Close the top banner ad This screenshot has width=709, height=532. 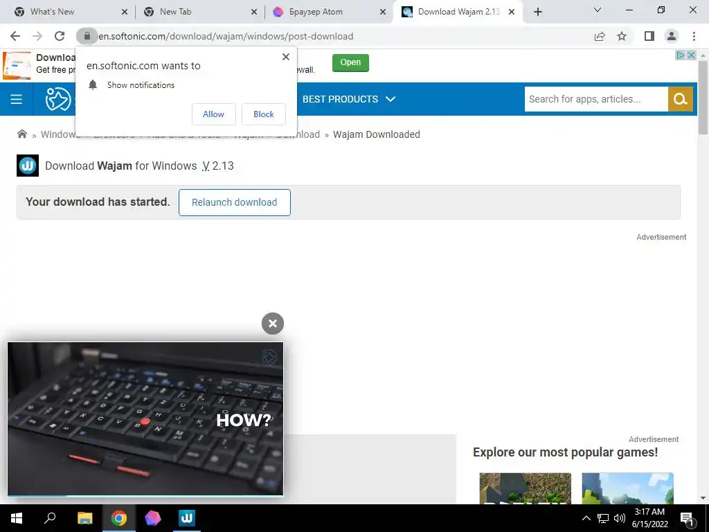692,55
